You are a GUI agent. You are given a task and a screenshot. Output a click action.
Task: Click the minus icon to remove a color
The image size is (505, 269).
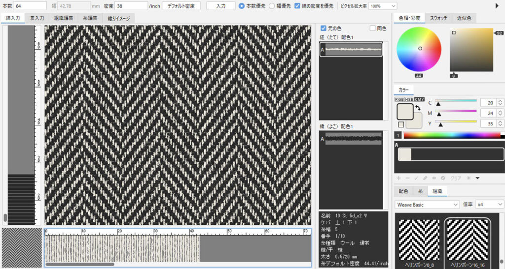[x=407, y=178]
